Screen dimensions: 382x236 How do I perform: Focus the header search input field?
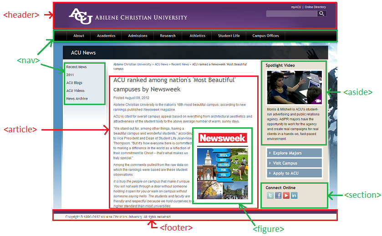pyautogui.click(x=291, y=14)
